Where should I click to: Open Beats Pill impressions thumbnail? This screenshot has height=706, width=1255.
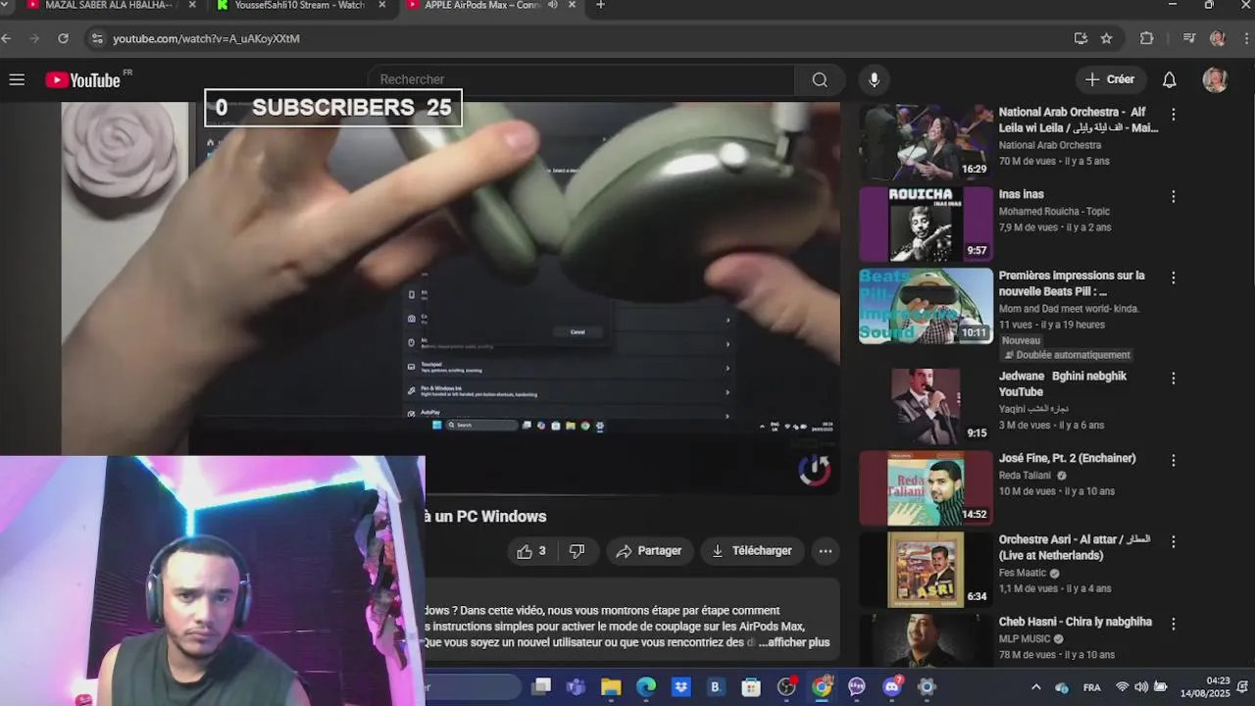[x=926, y=306]
